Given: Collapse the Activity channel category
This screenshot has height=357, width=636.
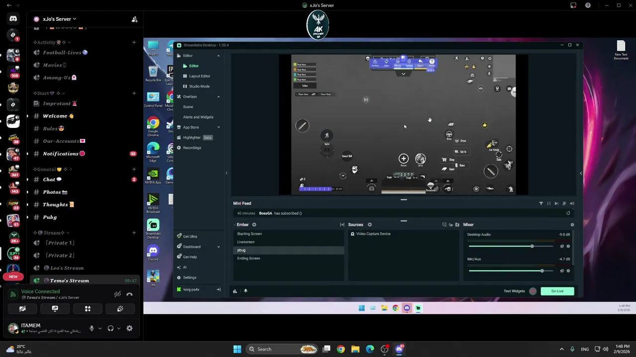Looking at the screenshot, I should pos(52,43).
